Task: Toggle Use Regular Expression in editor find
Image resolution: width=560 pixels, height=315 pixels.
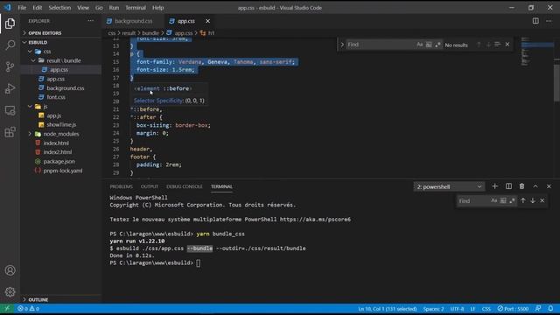Action: pos(437,45)
